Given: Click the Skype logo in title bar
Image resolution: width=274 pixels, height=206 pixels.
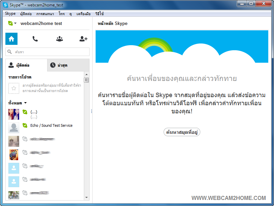Looking at the screenshot, I should tap(5, 5).
